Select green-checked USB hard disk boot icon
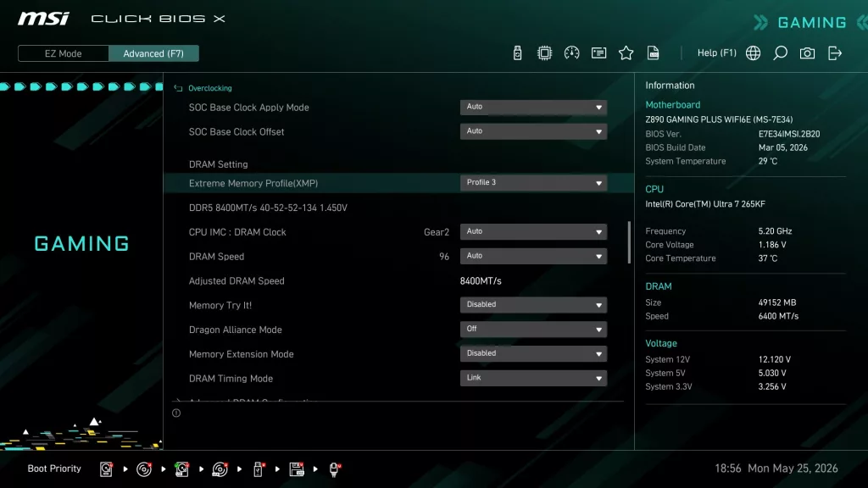Screen dimensions: 868x488 tap(181, 469)
